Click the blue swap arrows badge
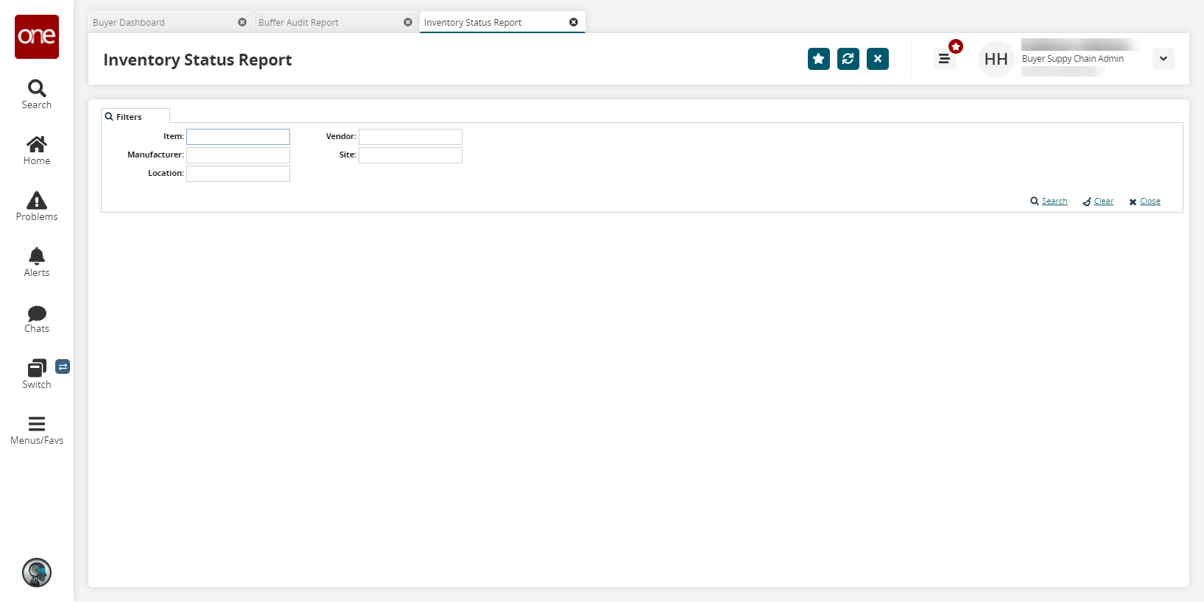This screenshot has width=1204, height=602. tap(63, 366)
